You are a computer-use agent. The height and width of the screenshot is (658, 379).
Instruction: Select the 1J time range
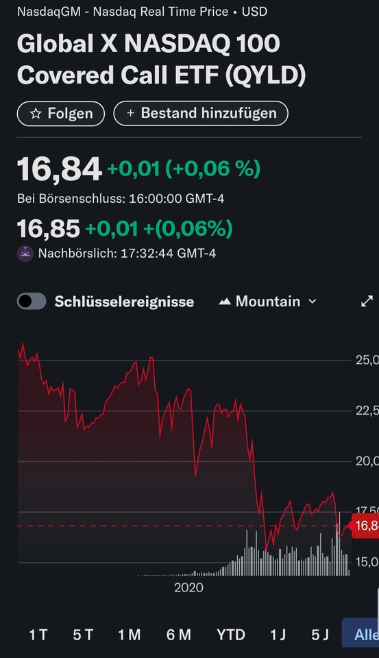click(278, 635)
